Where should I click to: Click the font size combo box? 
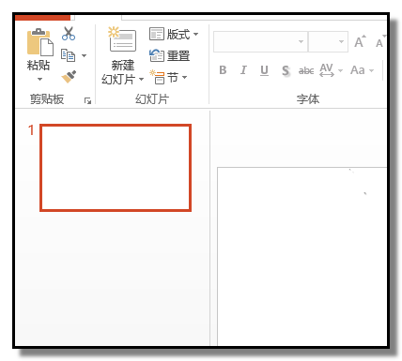pos(328,41)
